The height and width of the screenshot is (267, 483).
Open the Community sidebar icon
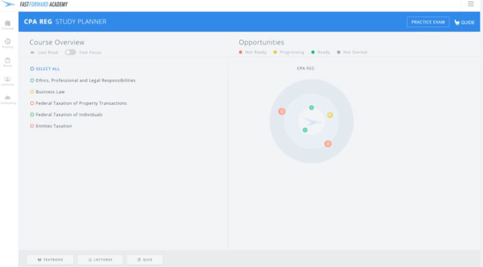[8, 99]
